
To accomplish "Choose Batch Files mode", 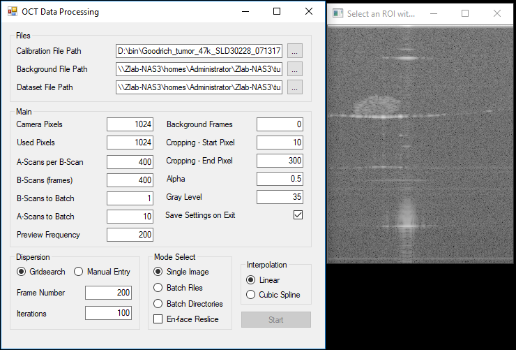I will point(158,288).
